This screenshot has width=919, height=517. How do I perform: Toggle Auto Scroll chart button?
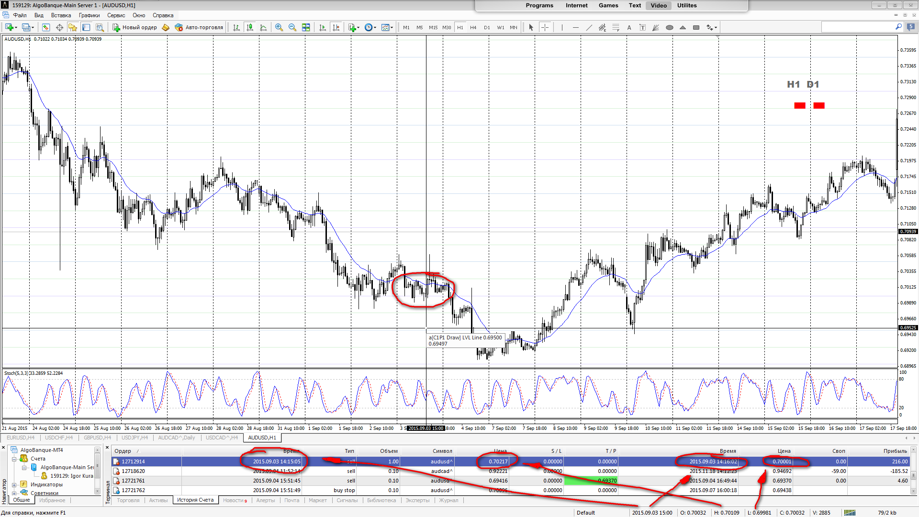tap(323, 27)
